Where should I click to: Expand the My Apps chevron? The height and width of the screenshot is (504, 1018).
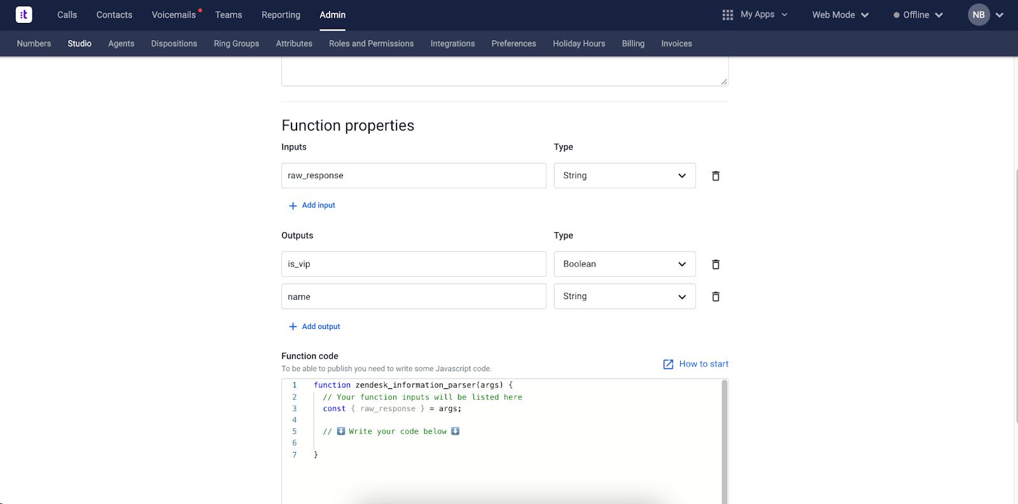pyautogui.click(x=784, y=15)
